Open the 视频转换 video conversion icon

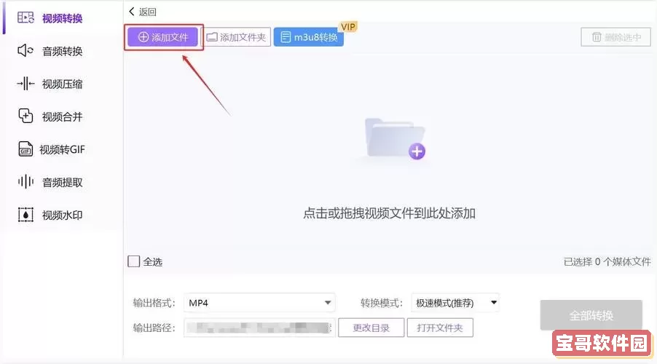25,17
